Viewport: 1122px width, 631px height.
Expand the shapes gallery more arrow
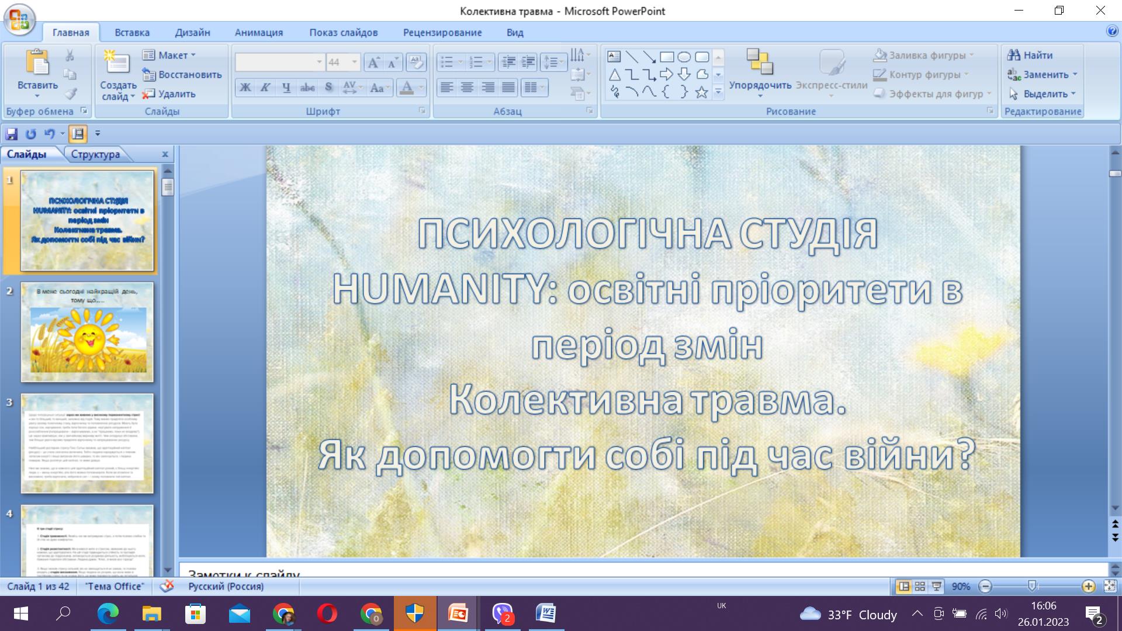719,92
